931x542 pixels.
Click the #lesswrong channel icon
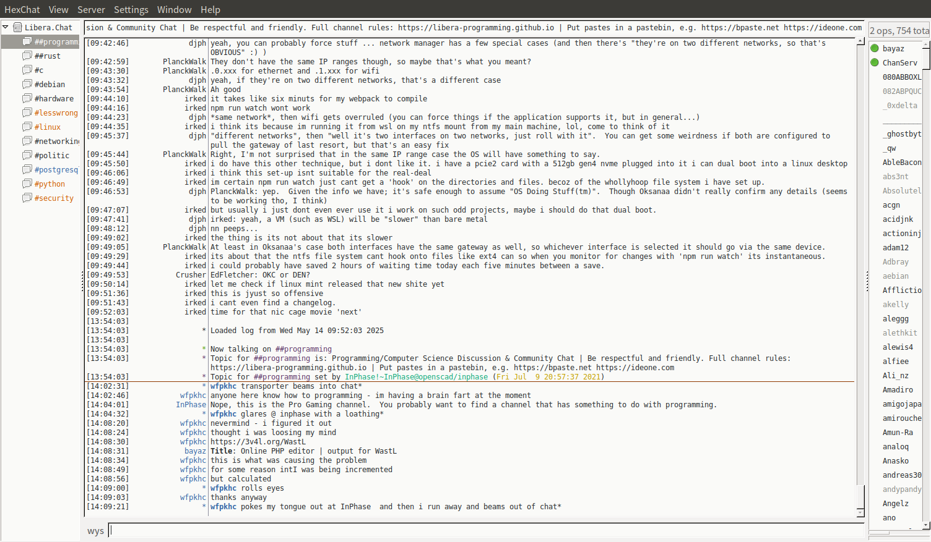coord(27,112)
